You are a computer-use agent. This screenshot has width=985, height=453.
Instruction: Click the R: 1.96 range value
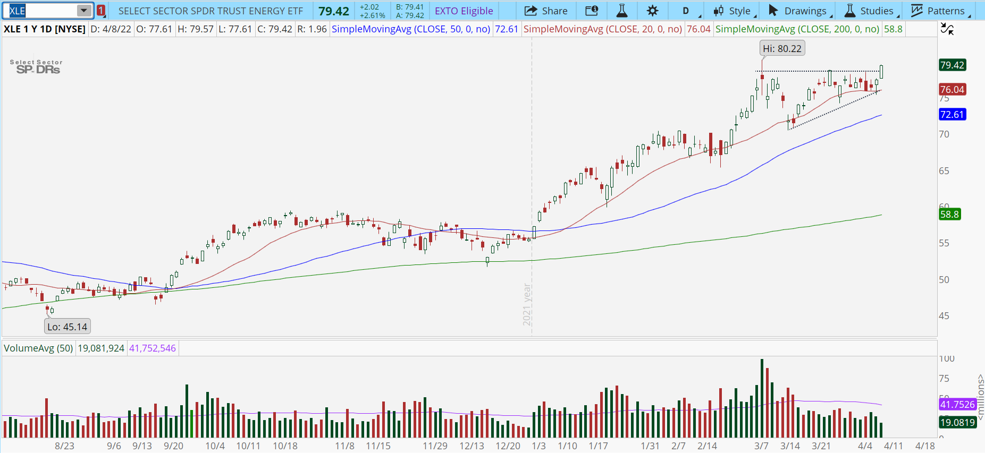click(x=312, y=29)
